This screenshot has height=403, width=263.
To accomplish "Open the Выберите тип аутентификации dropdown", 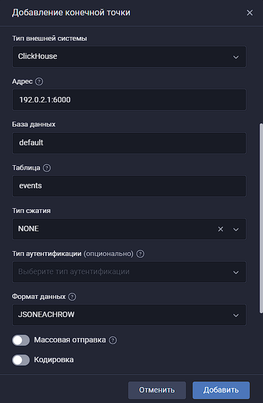I will 129,272.
